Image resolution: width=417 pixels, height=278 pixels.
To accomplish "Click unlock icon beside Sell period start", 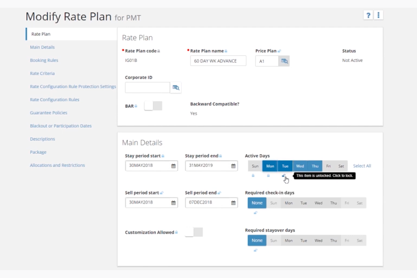I will 161,193.
